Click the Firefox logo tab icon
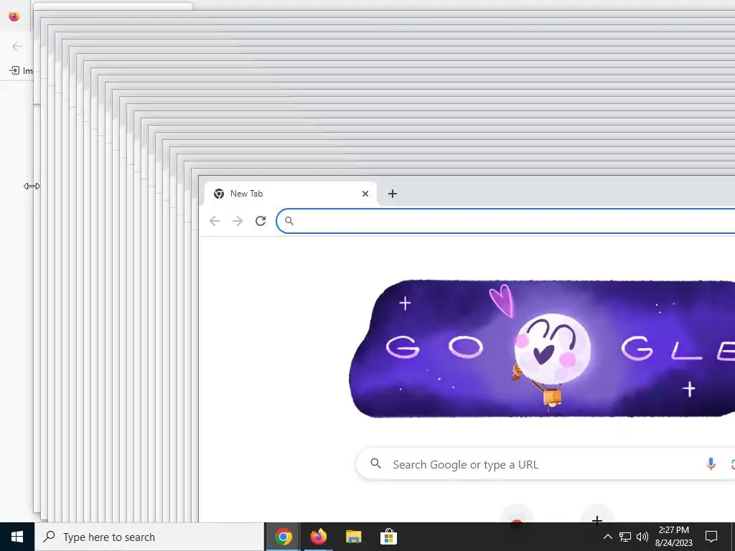The height and width of the screenshot is (551, 735). (14, 16)
